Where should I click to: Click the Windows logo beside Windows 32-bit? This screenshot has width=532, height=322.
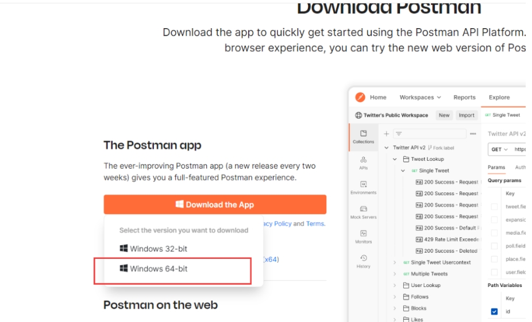point(124,249)
